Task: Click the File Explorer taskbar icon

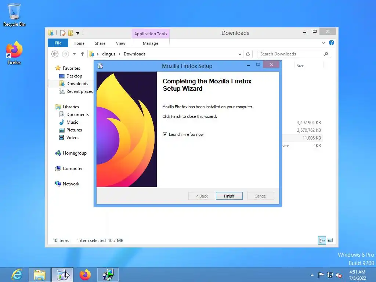Action: (x=40, y=275)
